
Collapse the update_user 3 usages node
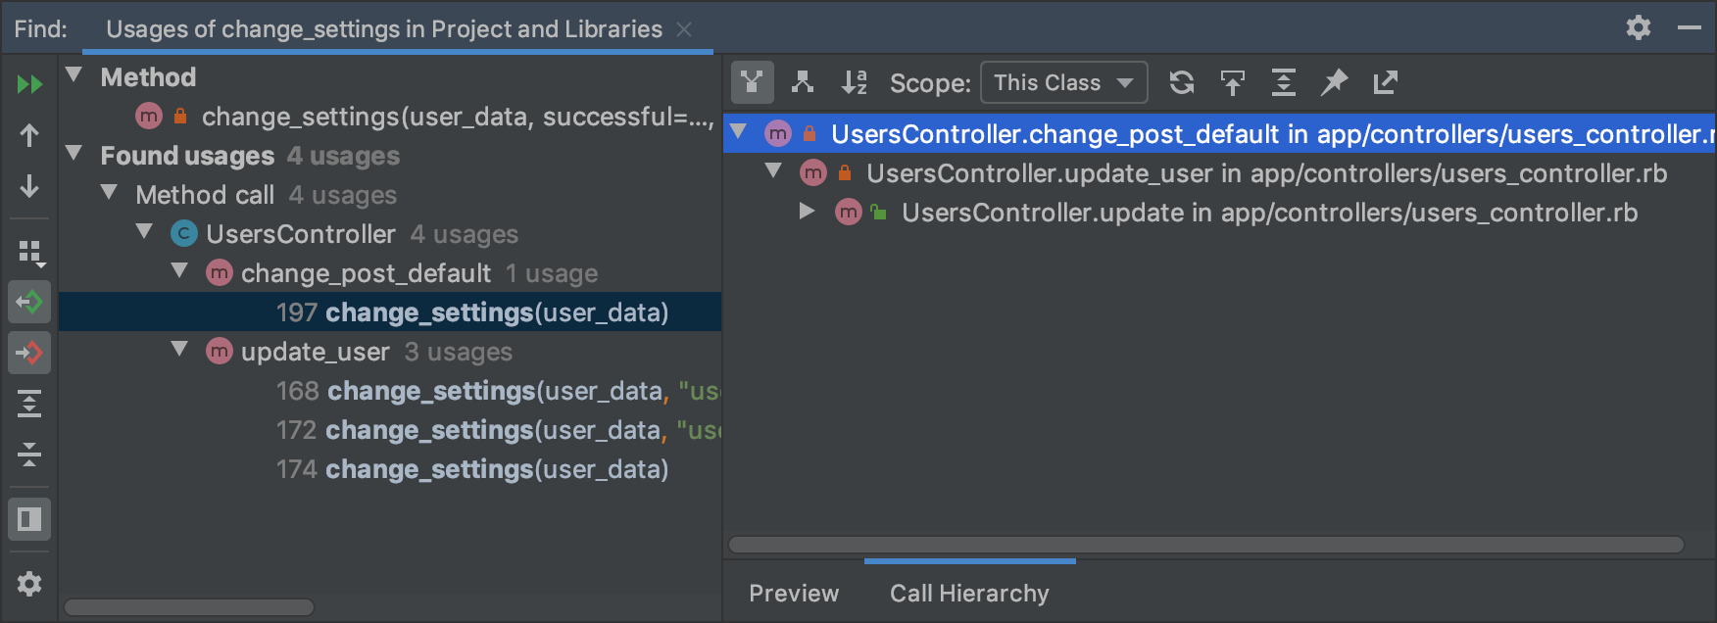(179, 350)
